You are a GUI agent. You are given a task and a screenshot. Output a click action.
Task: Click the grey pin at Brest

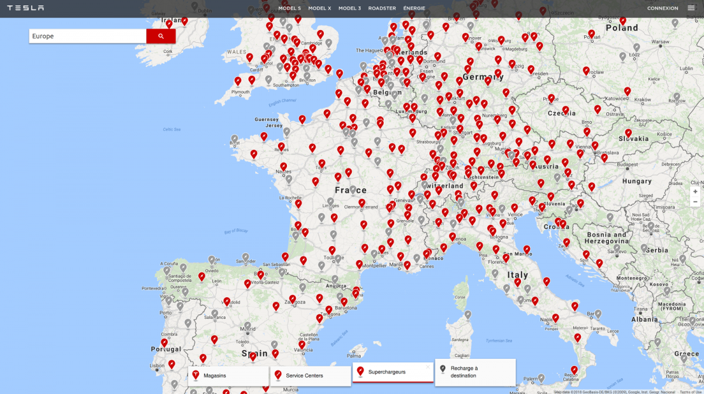pos(235,140)
